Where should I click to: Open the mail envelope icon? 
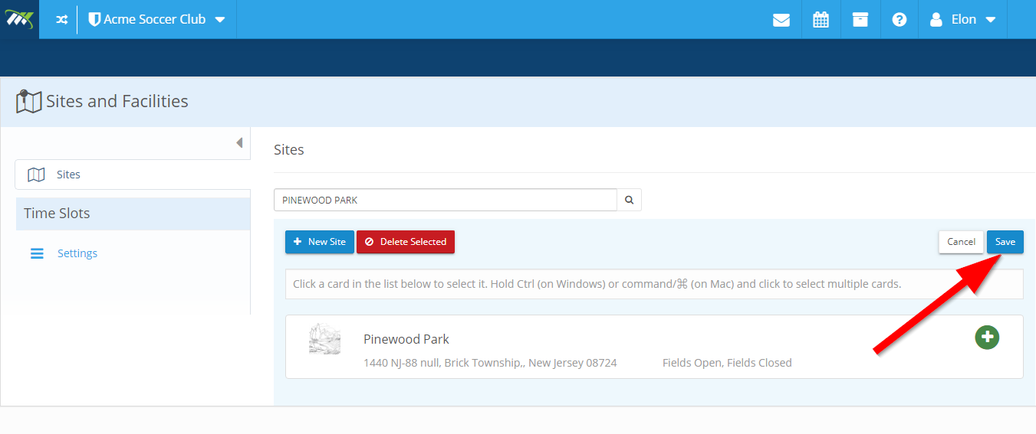(781, 20)
